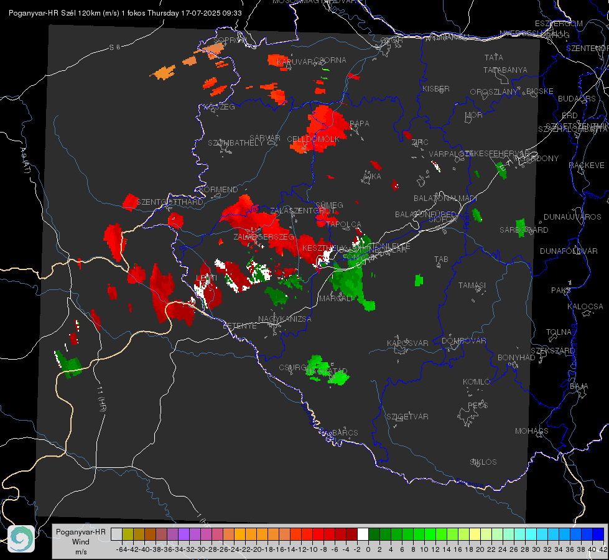Click the CSORNA town label
609x560 pixels.
tap(330, 60)
